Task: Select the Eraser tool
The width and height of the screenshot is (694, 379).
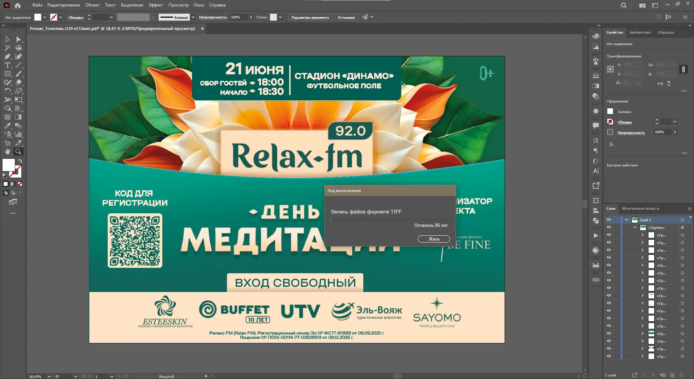Action: click(x=18, y=82)
